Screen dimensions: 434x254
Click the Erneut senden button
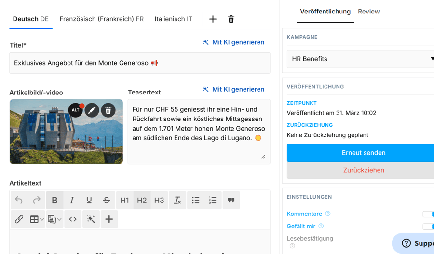(360, 153)
